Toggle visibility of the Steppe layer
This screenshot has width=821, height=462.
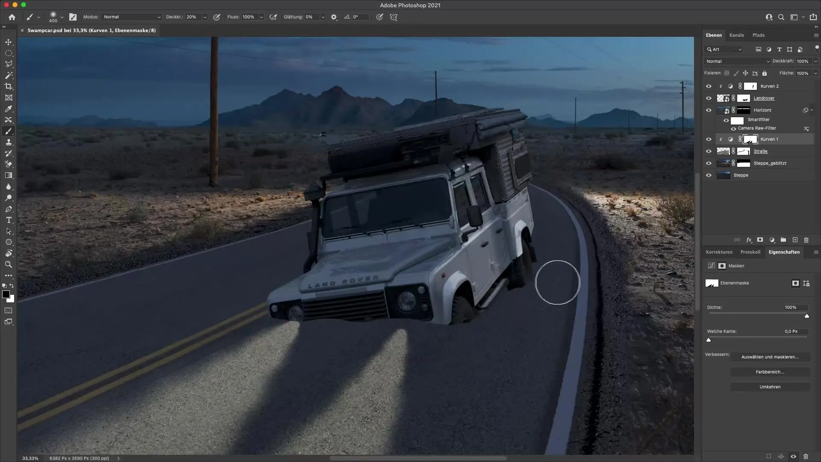tap(709, 175)
